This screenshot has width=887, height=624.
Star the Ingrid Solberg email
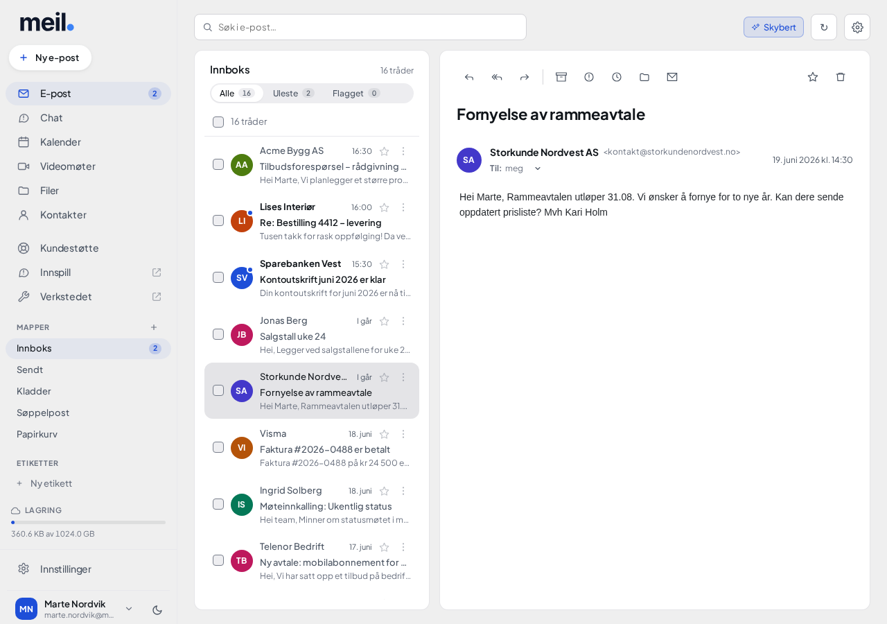coord(385,491)
